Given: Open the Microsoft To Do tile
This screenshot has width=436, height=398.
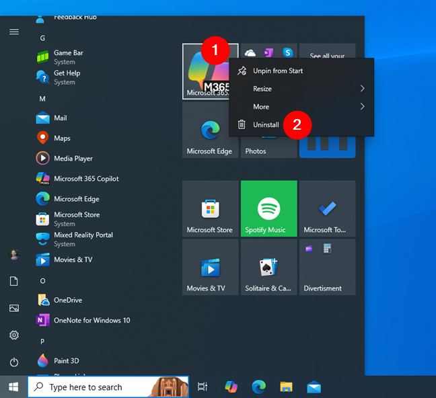Looking at the screenshot, I should click(327, 208).
